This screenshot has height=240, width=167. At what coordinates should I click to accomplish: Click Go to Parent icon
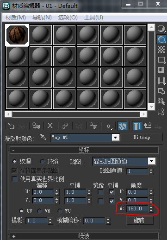pyautogui.click(x=148, y=126)
